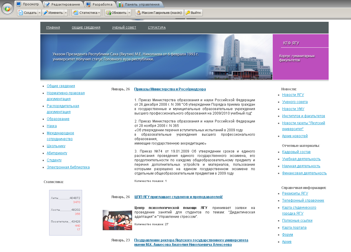Viewport: 351px width, 252px height.
Task: Open the Карта студенческого городка ЯГУ link
Action: [x=299, y=210]
